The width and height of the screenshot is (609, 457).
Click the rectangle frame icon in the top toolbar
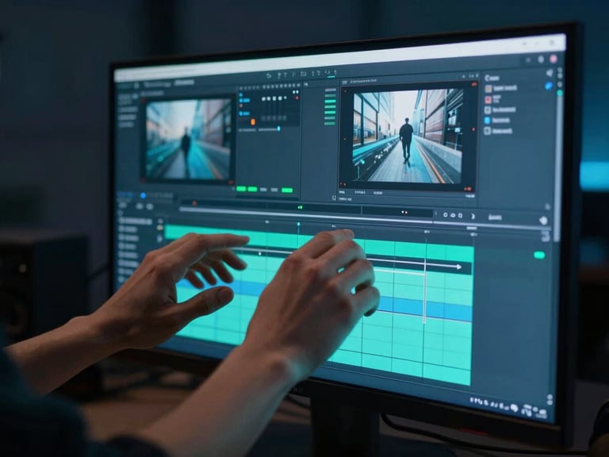click(304, 74)
